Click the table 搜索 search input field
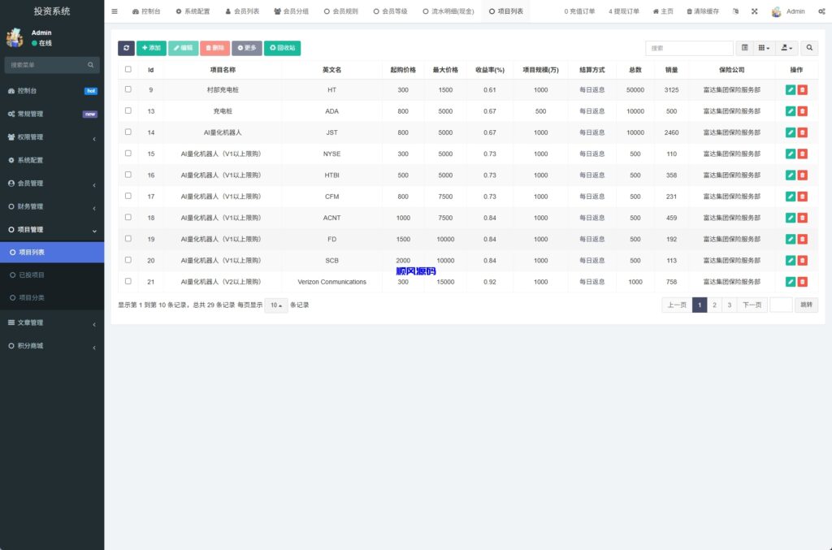 pyautogui.click(x=689, y=48)
